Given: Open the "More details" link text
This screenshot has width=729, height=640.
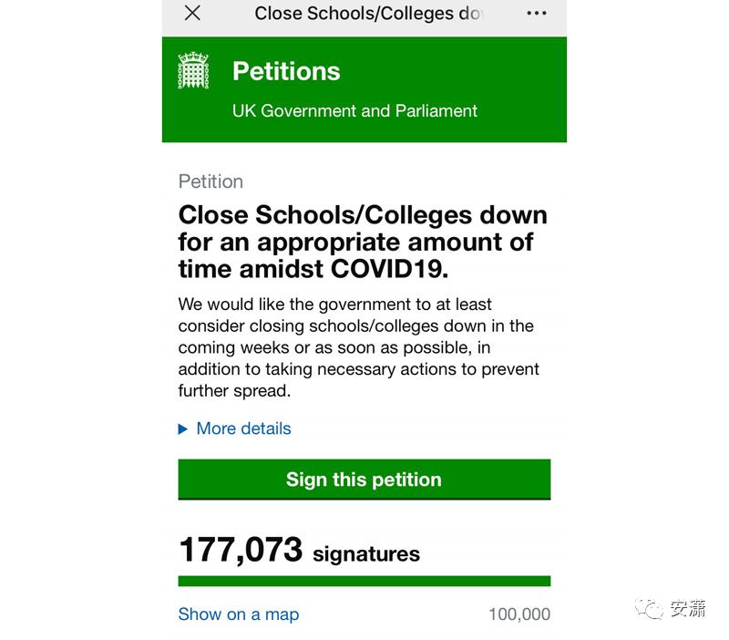Looking at the screenshot, I should (243, 428).
